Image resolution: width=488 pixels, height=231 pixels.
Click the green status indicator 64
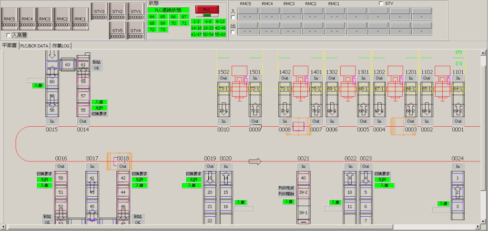[x=152, y=17]
